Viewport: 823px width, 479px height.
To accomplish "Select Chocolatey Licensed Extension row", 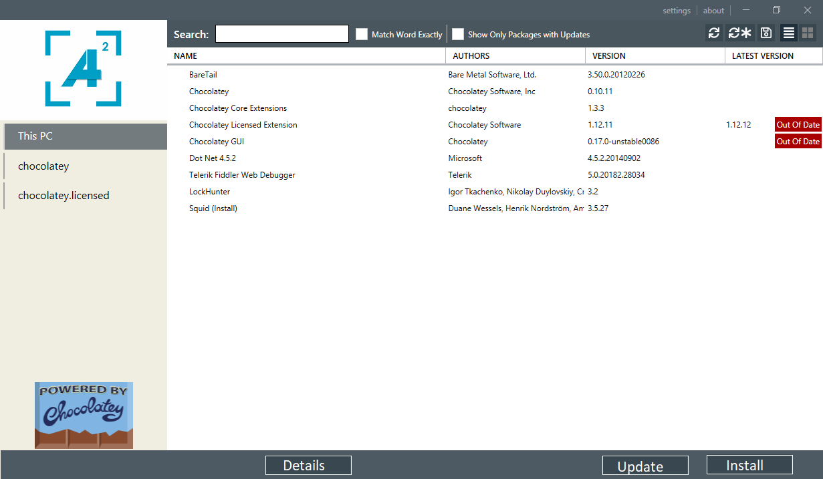I will coord(495,125).
